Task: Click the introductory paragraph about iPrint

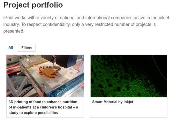Action: tap(86, 24)
